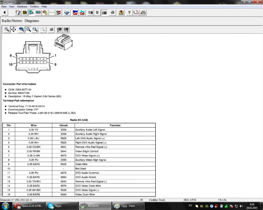Click the 100% zoom icon
Screen dimensions: 263x210
(x=22, y=30)
